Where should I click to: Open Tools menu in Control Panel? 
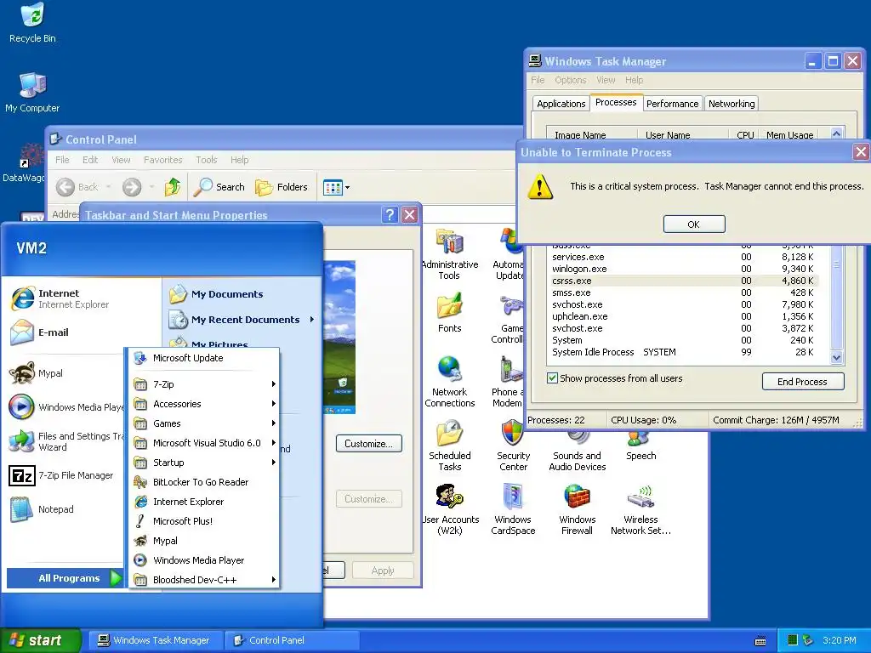tap(206, 160)
